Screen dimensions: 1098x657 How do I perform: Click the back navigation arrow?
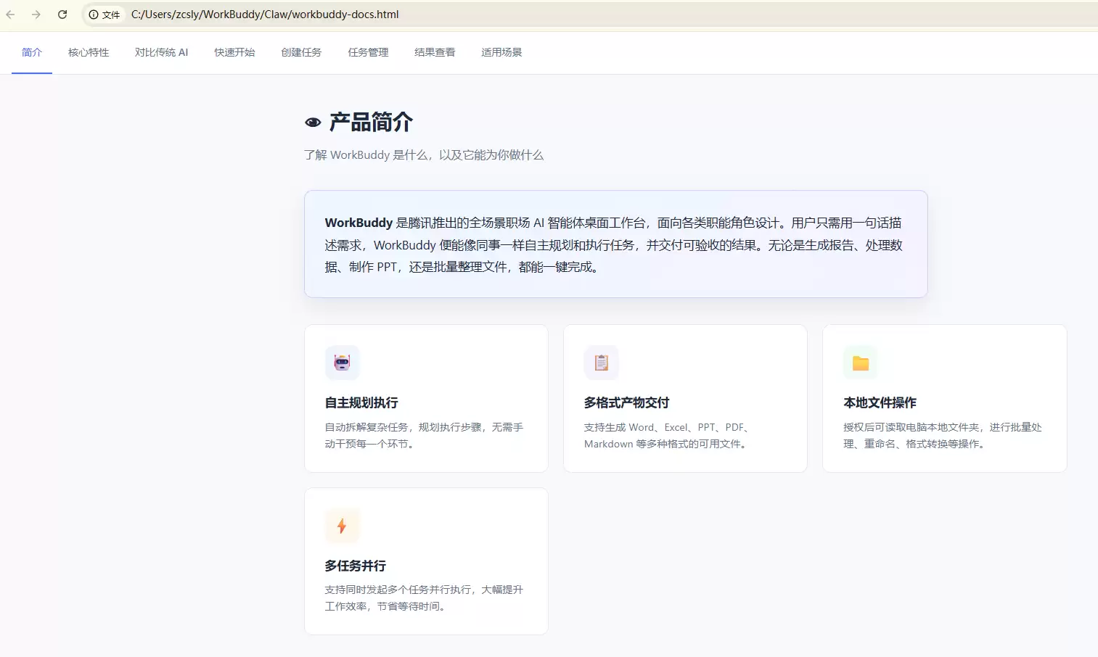point(11,14)
